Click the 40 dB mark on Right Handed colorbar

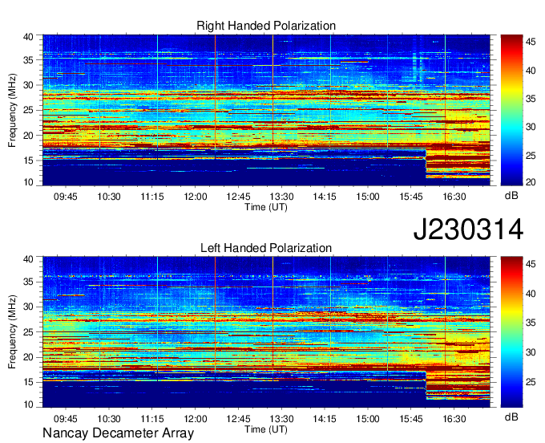[x=531, y=71]
